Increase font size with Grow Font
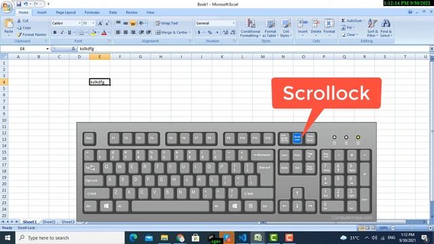 [x=100, y=23]
